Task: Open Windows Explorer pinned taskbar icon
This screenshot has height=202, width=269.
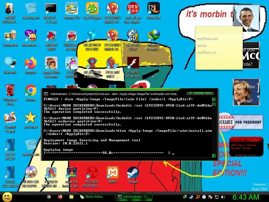Action: (71, 197)
